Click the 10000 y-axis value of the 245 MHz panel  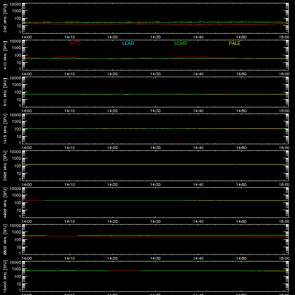(x=15, y=4)
